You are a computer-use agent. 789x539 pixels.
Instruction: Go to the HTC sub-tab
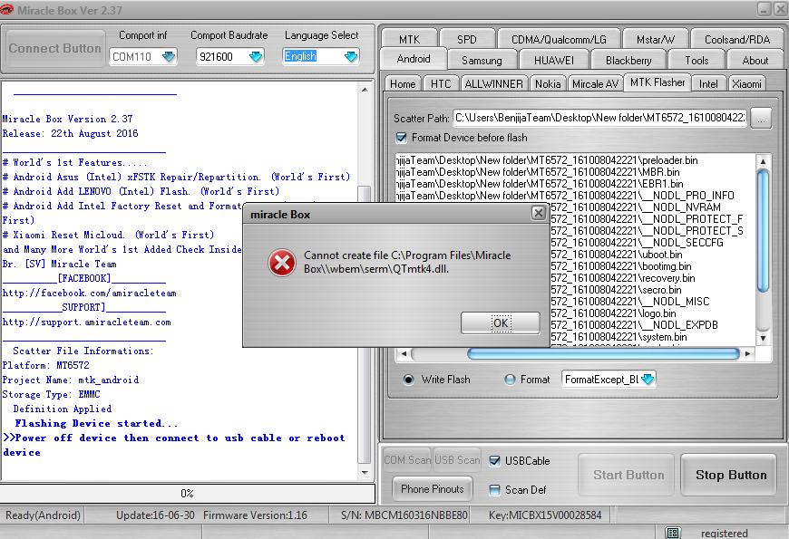coord(440,84)
